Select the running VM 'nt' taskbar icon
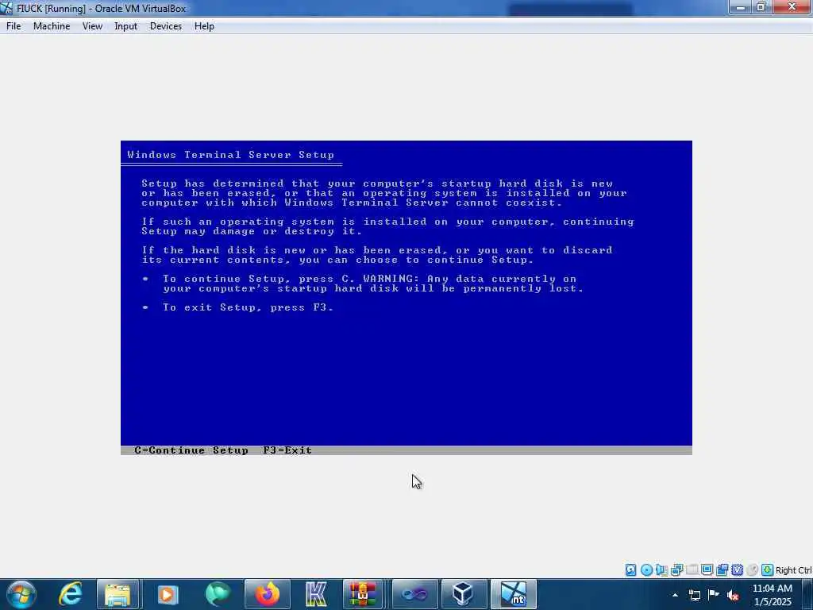Viewport: 813px width, 610px height. pos(513,594)
